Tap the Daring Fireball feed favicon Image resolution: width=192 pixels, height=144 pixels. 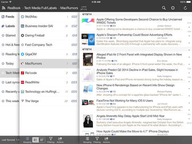point(22,35)
